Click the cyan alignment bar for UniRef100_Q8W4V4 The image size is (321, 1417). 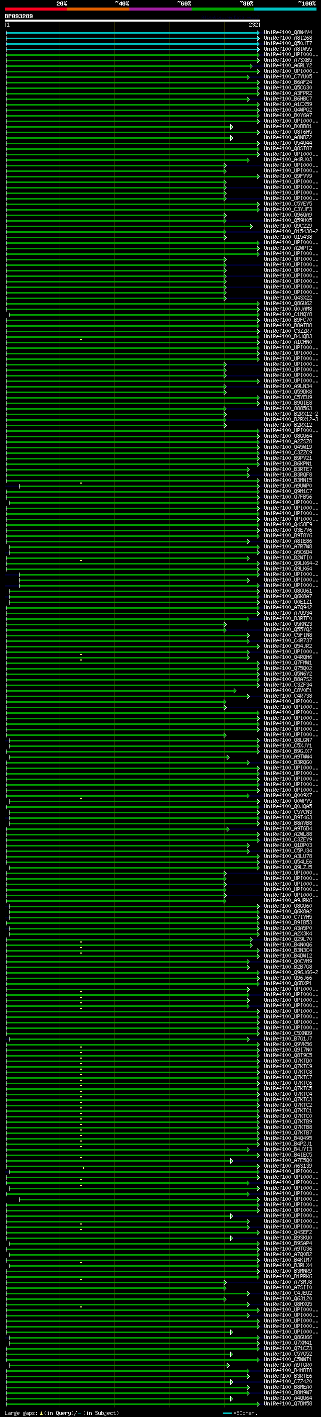coord(132,33)
